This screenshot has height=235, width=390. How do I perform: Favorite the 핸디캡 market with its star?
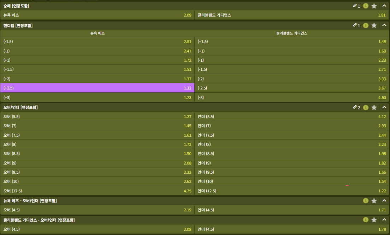[374, 25]
